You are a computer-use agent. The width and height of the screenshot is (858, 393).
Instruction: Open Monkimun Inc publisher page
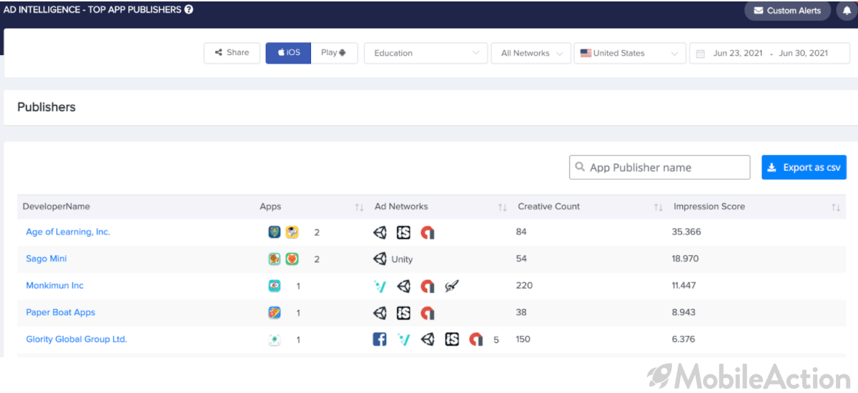(x=54, y=286)
